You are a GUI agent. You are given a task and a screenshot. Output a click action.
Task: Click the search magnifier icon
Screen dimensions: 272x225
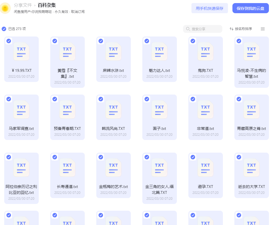188,29
